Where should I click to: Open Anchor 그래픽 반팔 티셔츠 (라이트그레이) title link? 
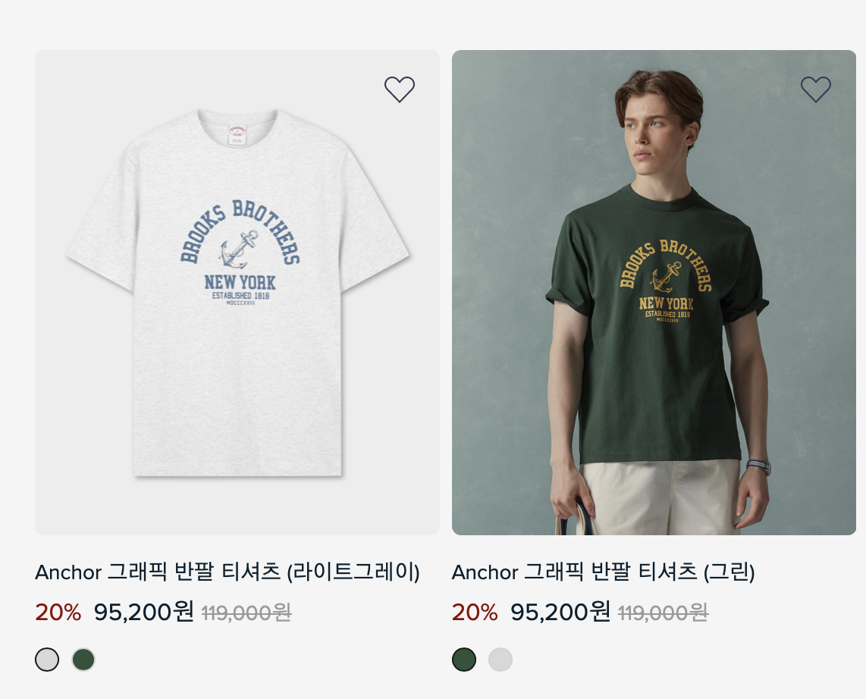(227, 572)
